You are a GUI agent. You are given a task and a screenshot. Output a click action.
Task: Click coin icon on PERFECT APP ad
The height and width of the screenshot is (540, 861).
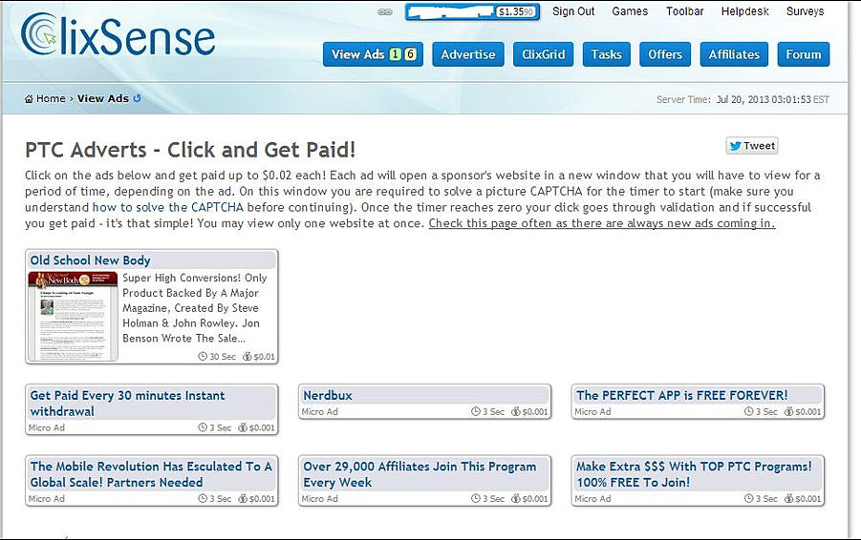(788, 411)
